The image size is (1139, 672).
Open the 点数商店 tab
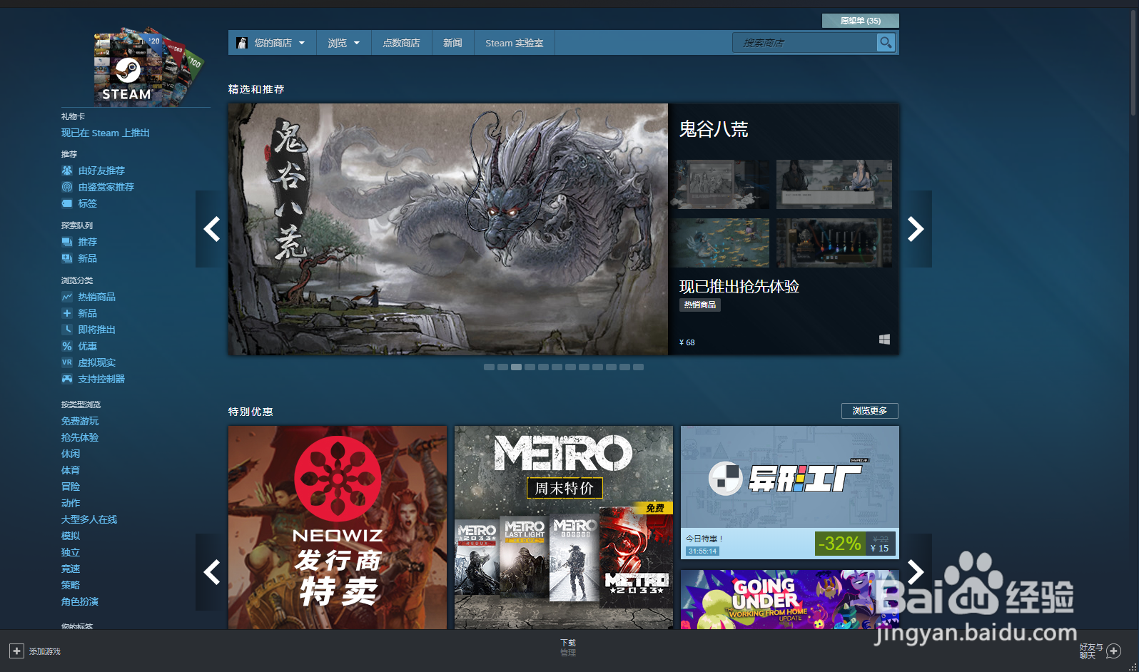401,43
